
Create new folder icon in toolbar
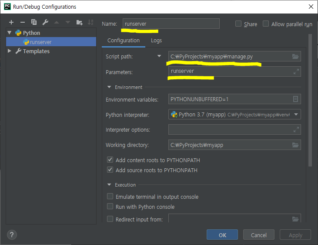click(79, 22)
